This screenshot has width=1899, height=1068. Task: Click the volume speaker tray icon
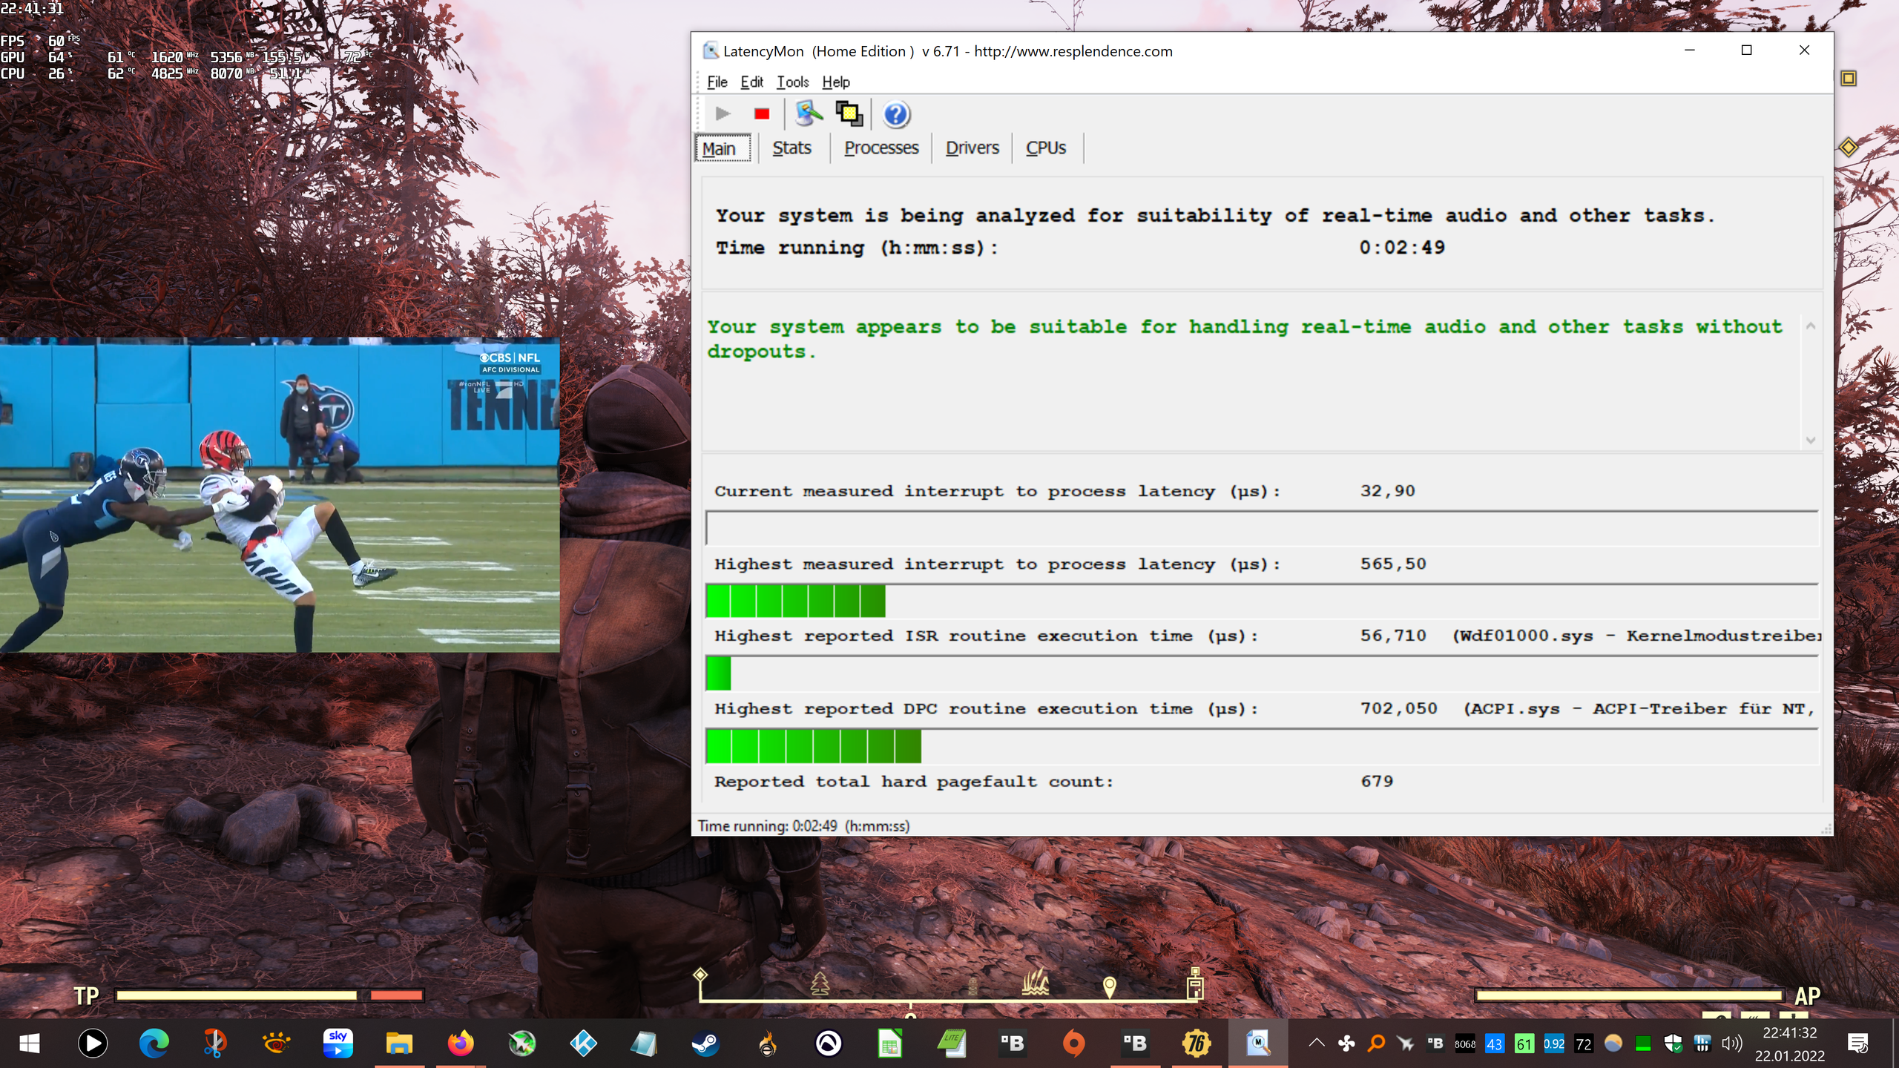coord(1732,1044)
